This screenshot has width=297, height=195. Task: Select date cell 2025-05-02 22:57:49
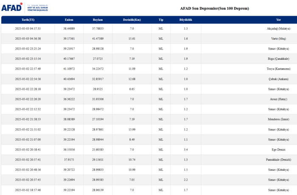click(28, 69)
